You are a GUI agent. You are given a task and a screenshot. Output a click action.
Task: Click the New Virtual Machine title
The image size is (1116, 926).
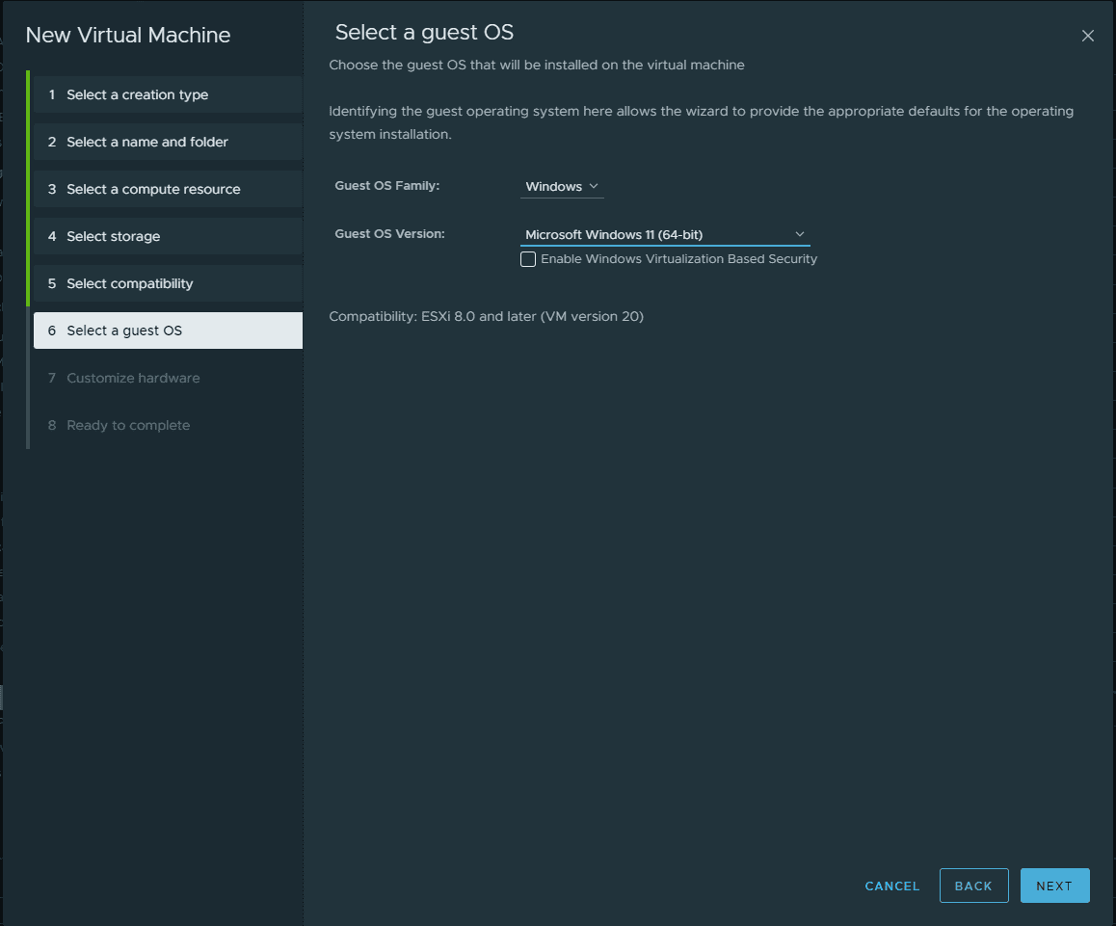(x=128, y=36)
